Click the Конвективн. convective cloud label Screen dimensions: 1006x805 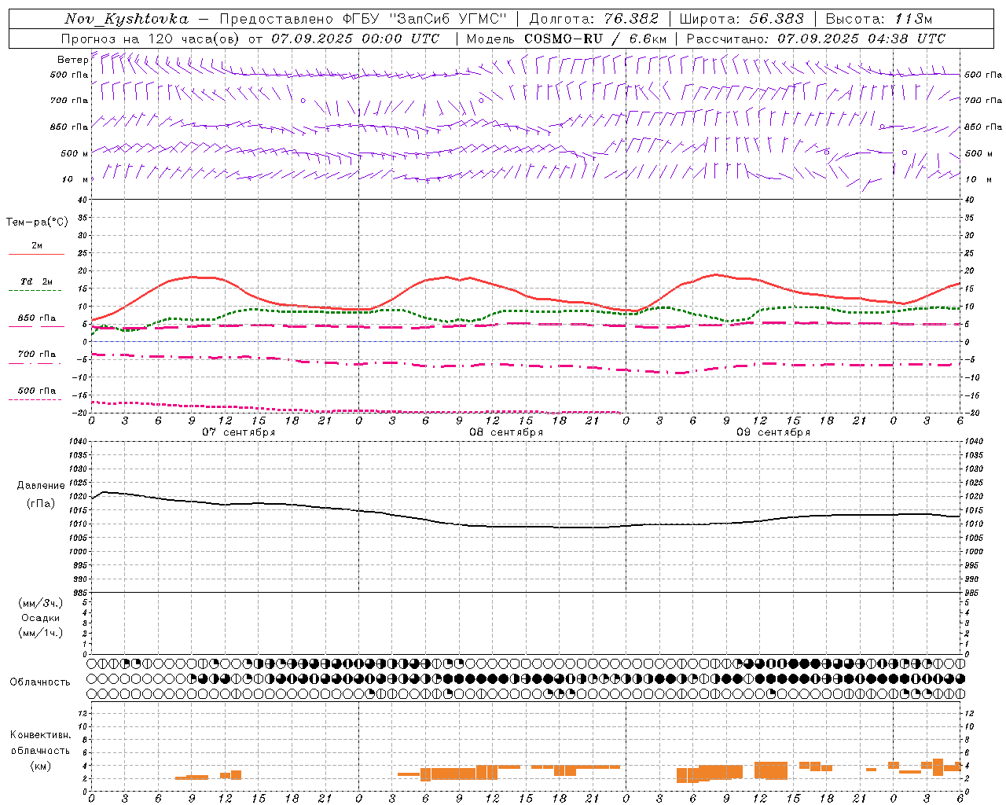coord(41,735)
